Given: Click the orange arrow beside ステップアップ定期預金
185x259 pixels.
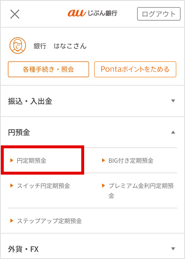Looking at the screenshot, I should click(12, 221).
